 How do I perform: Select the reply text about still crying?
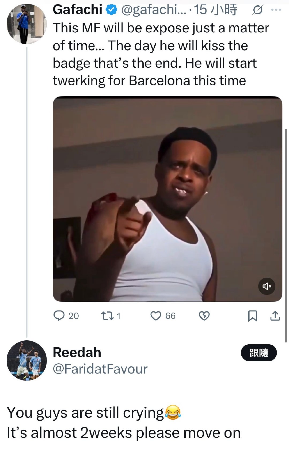tap(124, 422)
